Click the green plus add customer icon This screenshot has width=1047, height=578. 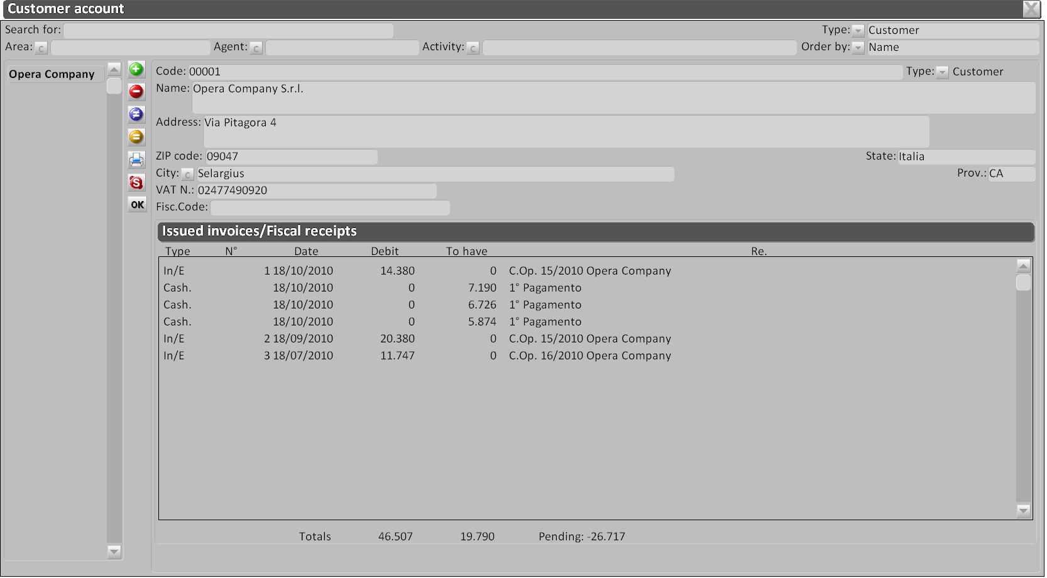tap(136, 69)
